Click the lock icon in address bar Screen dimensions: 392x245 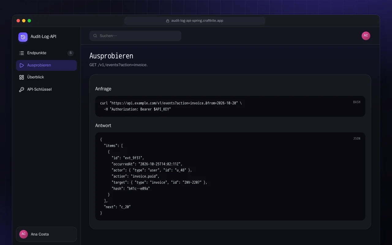pos(168,21)
